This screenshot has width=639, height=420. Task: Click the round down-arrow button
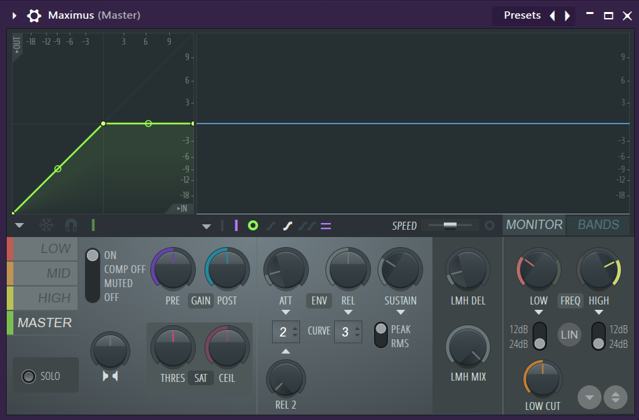click(590, 397)
